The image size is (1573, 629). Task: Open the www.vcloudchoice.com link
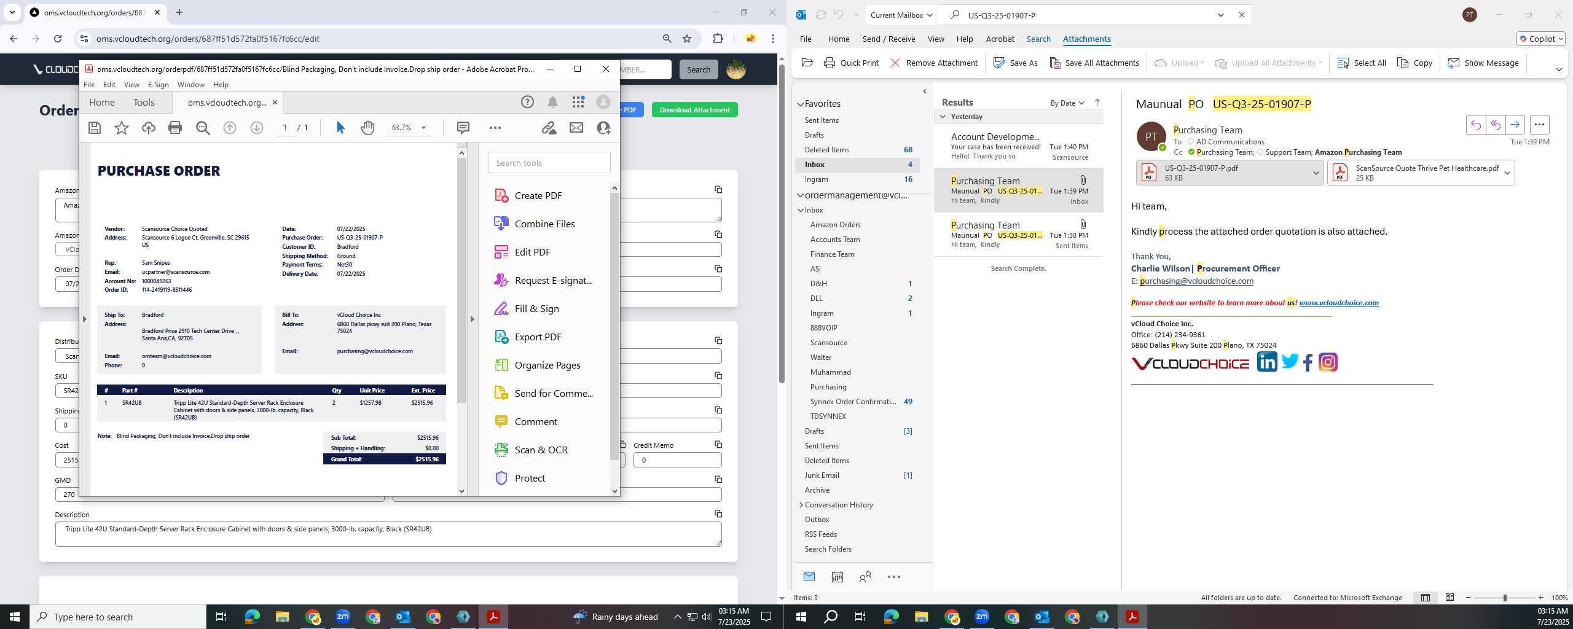(x=1338, y=303)
